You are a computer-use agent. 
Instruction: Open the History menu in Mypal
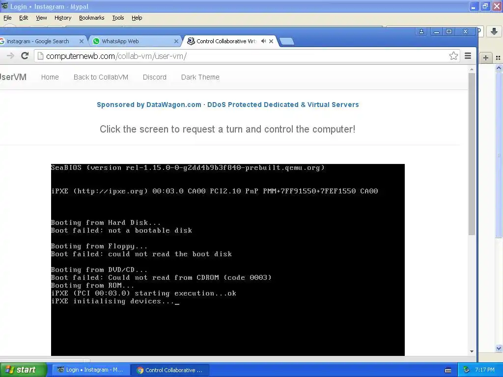pyautogui.click(x=63, y=18)
